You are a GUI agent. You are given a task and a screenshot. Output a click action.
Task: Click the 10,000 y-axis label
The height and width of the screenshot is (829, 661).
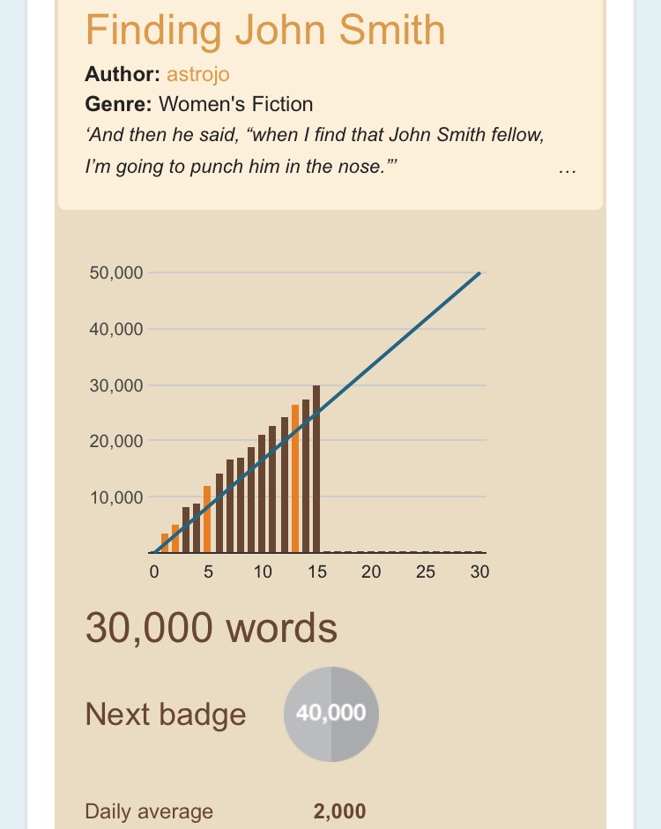coord(116,497)
